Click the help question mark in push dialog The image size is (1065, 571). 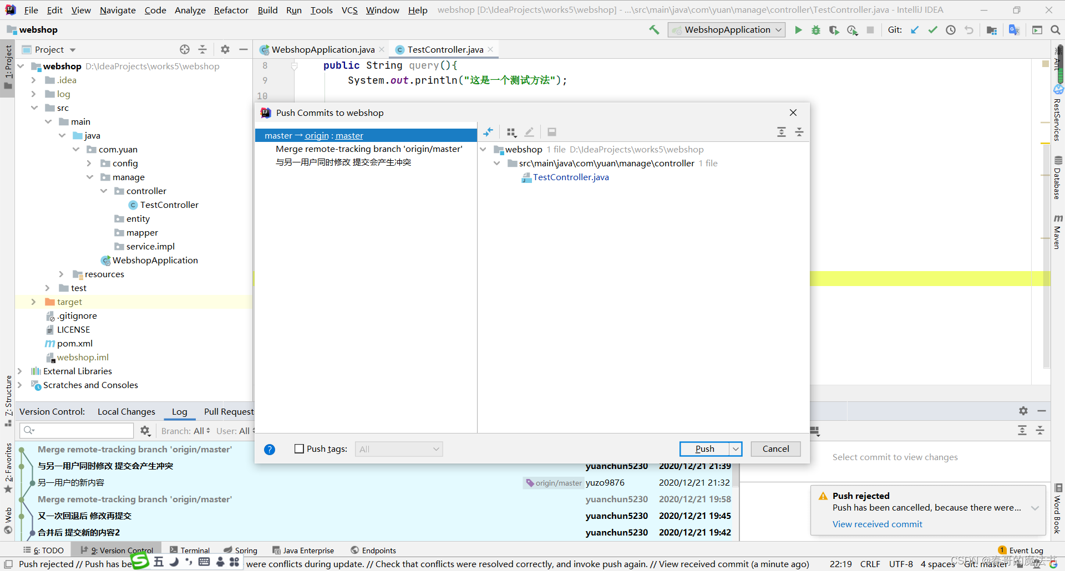270,449
